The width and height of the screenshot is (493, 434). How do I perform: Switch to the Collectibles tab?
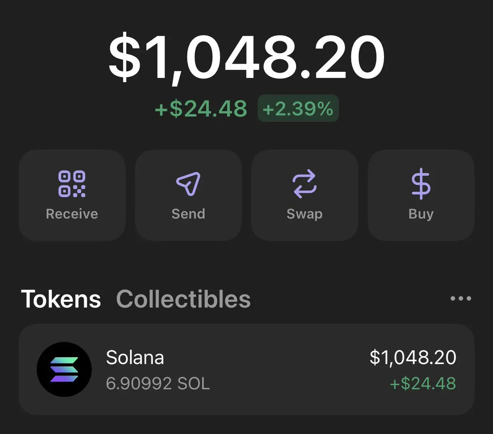183,299
